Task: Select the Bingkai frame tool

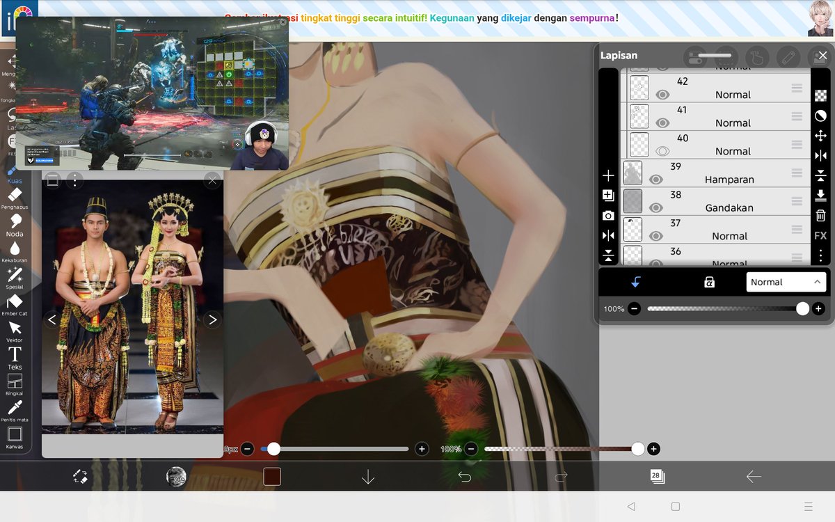Action: click(14, 384)
